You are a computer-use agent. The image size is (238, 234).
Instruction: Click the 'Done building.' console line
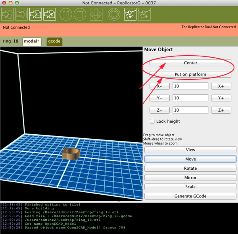tap(28, 208)
